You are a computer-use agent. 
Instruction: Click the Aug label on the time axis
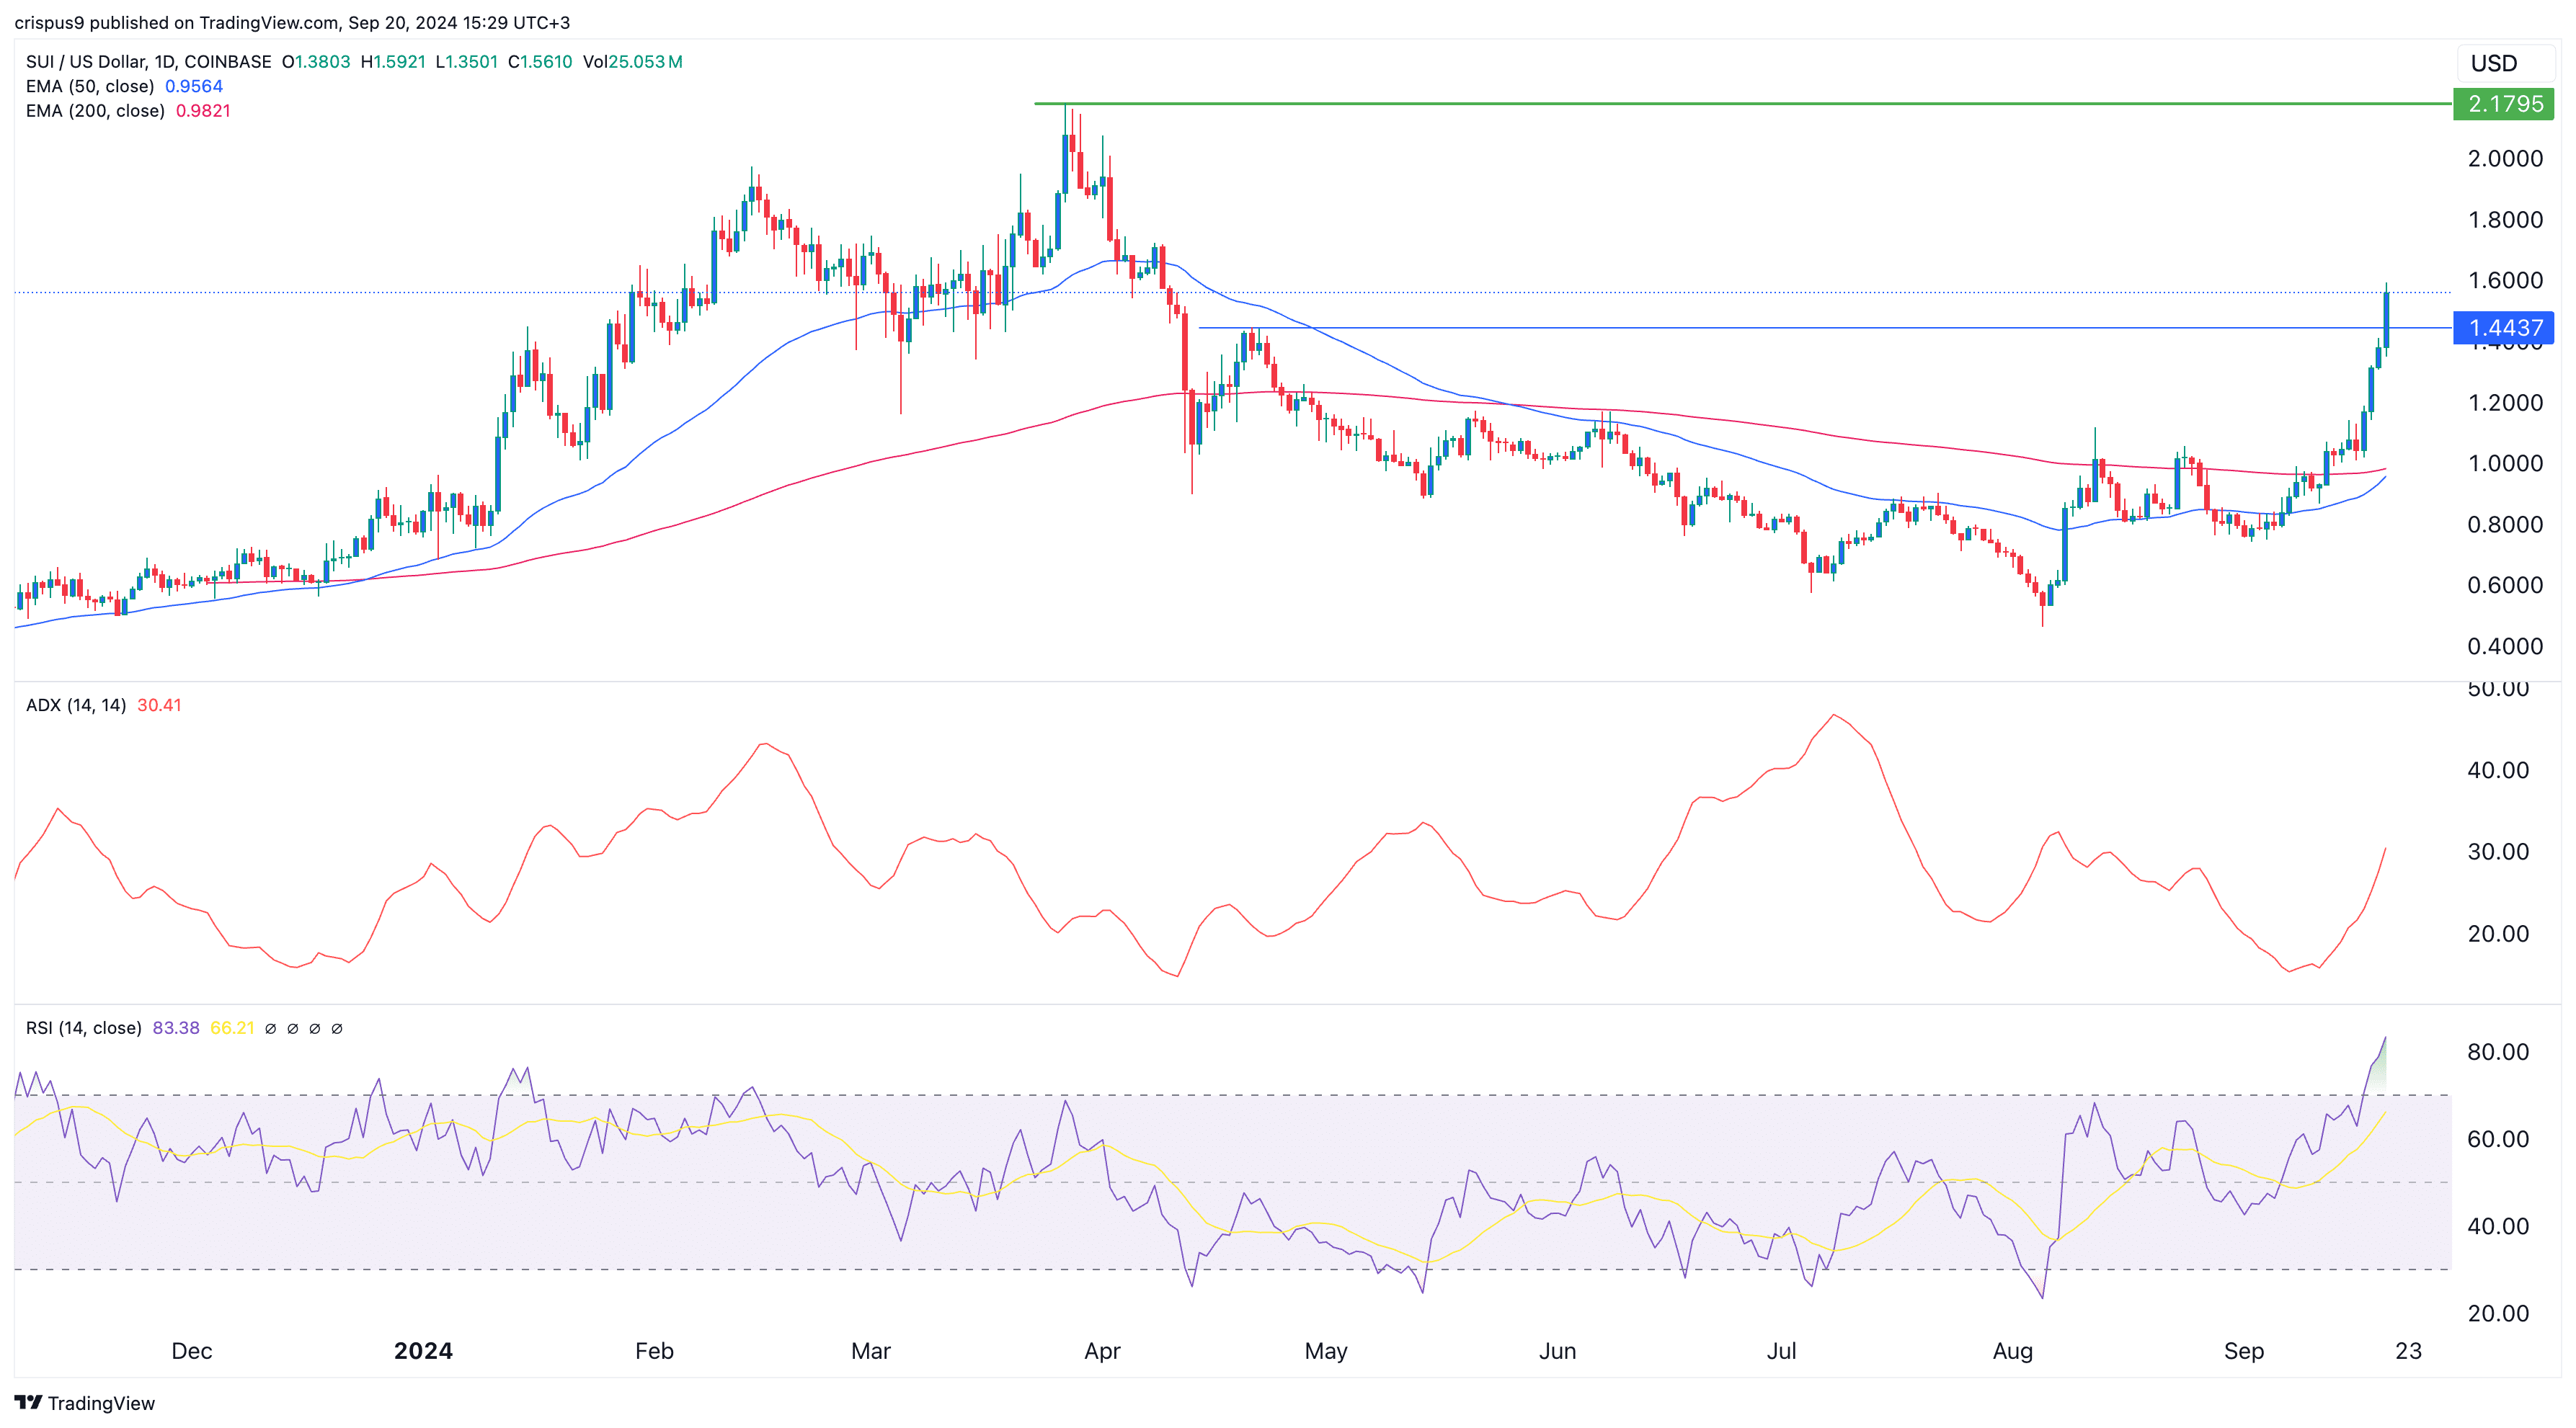2012,1350
